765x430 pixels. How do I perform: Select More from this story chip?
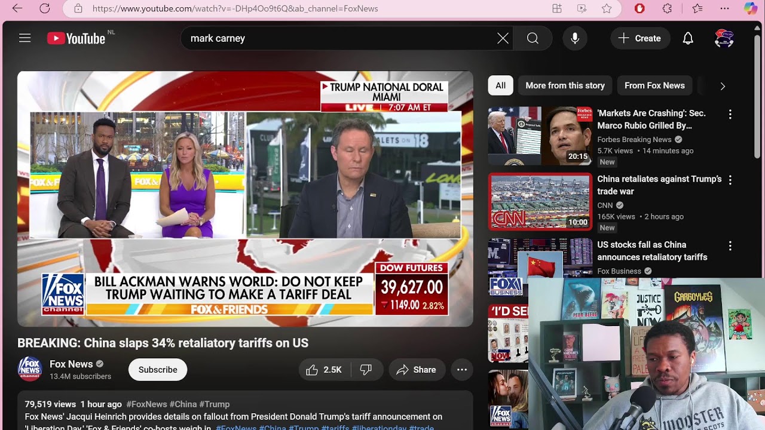click(x=565, y=85)
